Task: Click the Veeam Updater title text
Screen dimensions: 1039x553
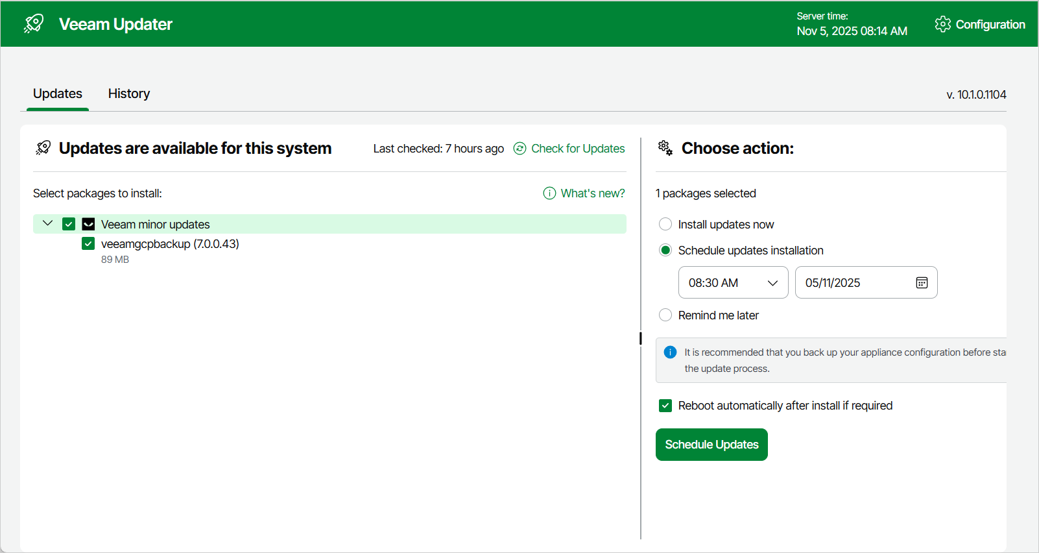Action: point(115,24)
